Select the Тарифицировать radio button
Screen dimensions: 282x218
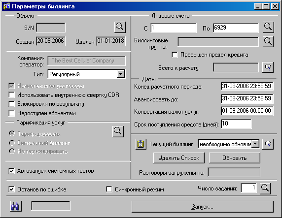12,134
